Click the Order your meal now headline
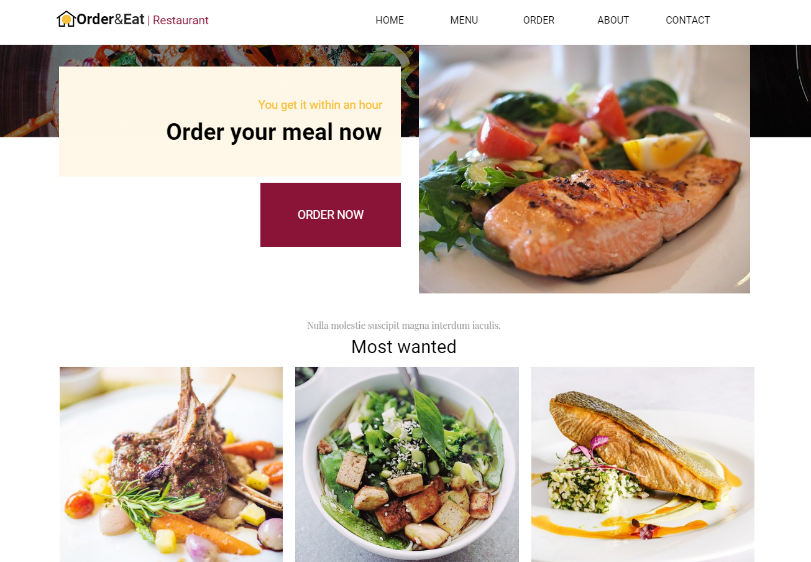This screenshot has width=811, height=562. [274, 132]
